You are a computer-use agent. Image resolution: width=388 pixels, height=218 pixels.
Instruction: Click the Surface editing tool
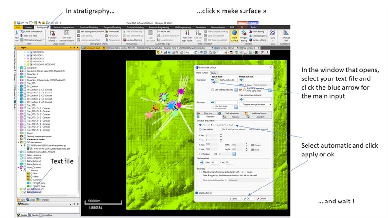pyautogui.click(x=258, y=40)
